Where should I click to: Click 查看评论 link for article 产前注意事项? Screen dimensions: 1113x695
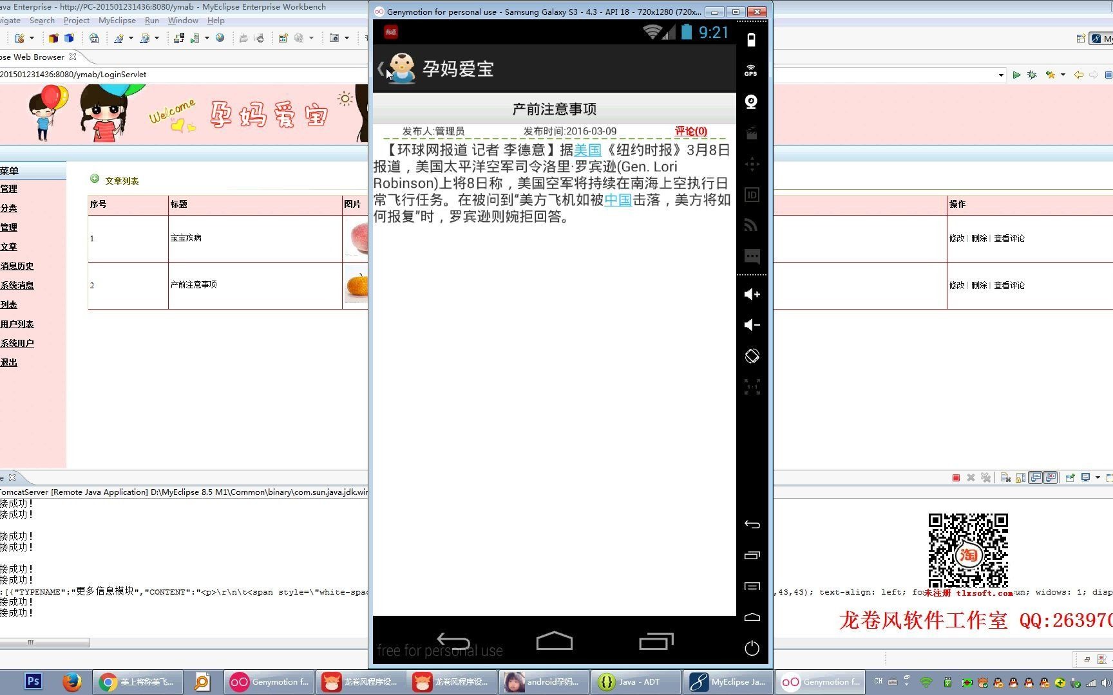coord(1010,285)
